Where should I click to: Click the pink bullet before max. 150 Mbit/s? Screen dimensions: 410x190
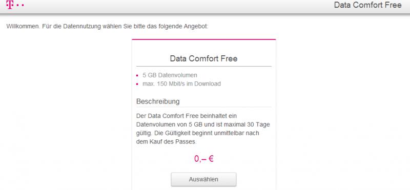click(137, 84)
